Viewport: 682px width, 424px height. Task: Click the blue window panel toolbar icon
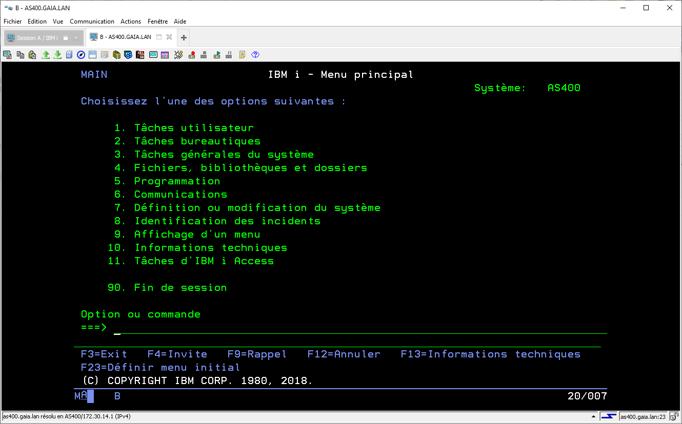tap(93, 55)
